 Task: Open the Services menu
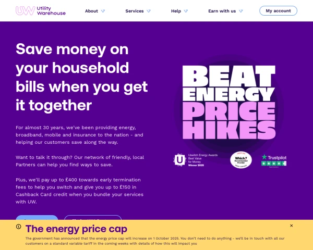135,10
